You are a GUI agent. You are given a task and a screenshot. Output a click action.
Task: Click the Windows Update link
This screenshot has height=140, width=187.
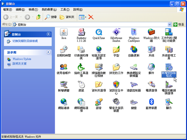22,59
